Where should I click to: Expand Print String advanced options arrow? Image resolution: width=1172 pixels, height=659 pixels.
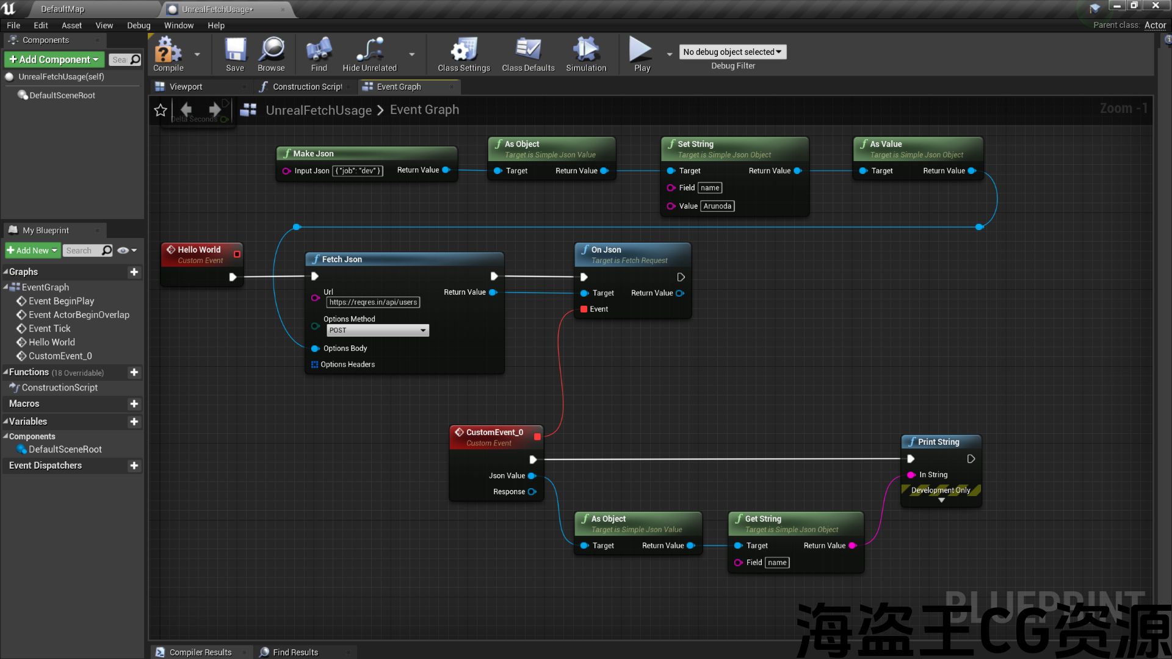tap(941, 500)
